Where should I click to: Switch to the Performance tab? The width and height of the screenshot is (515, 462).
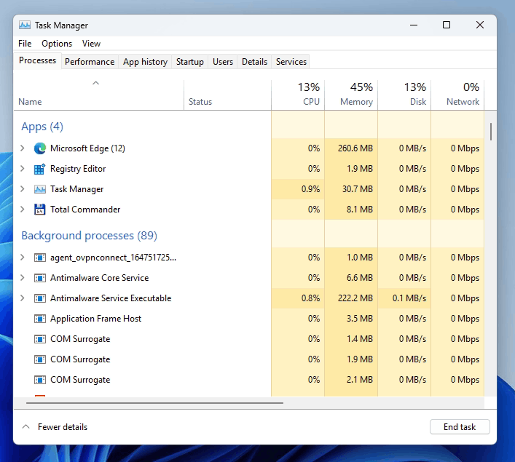90,62
